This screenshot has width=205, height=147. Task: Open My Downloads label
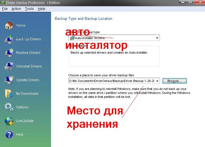click(x=27, y=93)
